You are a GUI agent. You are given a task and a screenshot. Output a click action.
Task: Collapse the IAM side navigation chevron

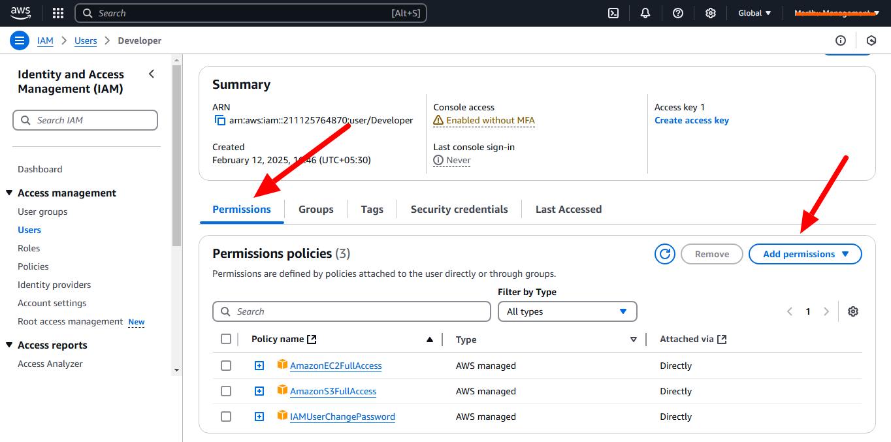coord(152,74)
